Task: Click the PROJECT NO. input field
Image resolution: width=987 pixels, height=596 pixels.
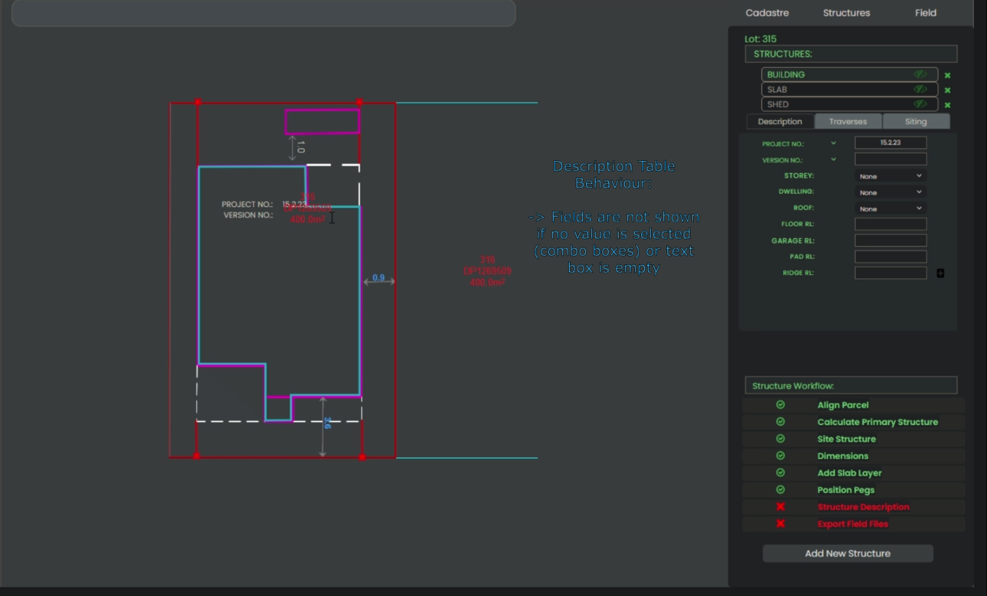Action: pos(891,143)
